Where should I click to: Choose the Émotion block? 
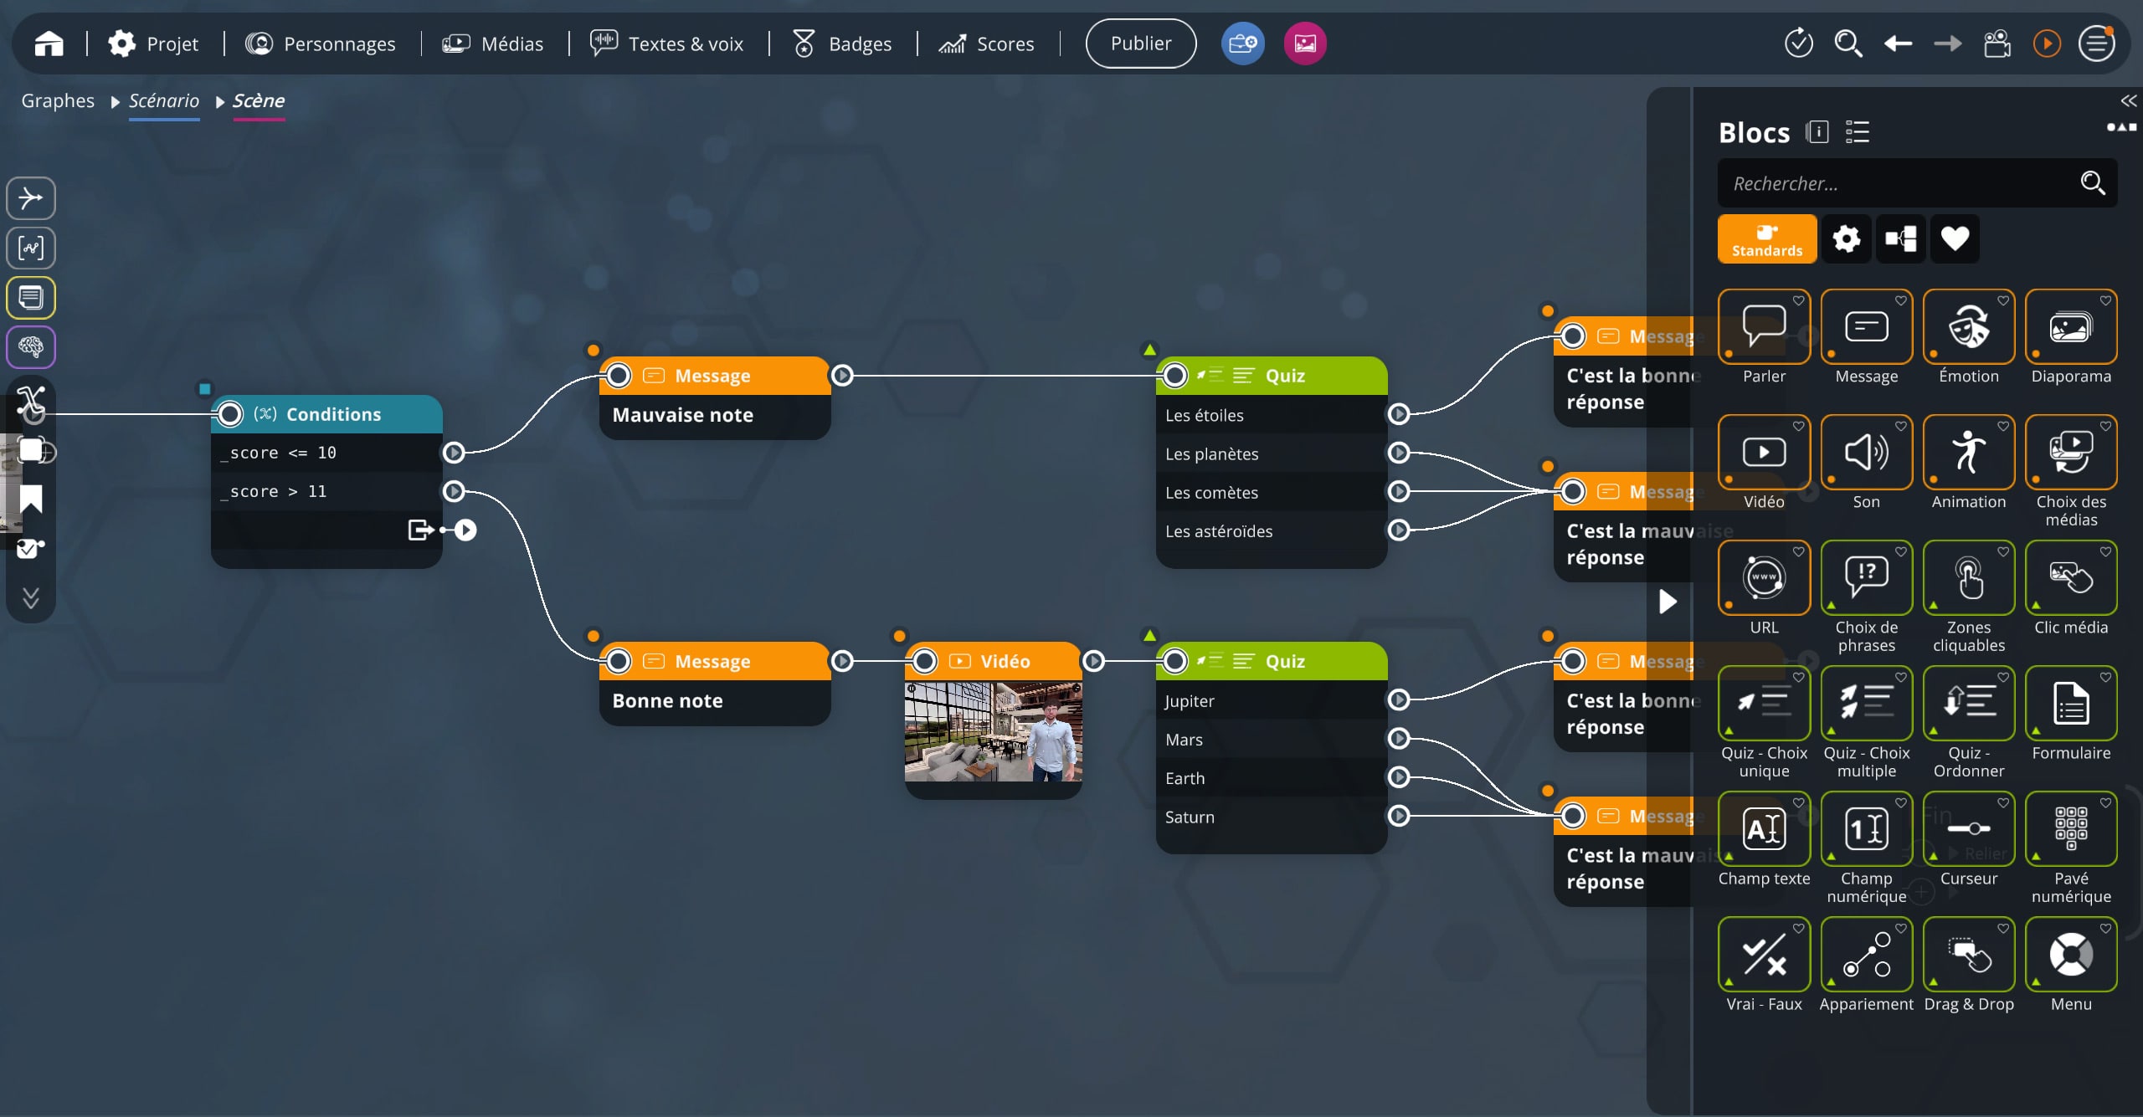pyautogui.click(x=1968, y=327)
